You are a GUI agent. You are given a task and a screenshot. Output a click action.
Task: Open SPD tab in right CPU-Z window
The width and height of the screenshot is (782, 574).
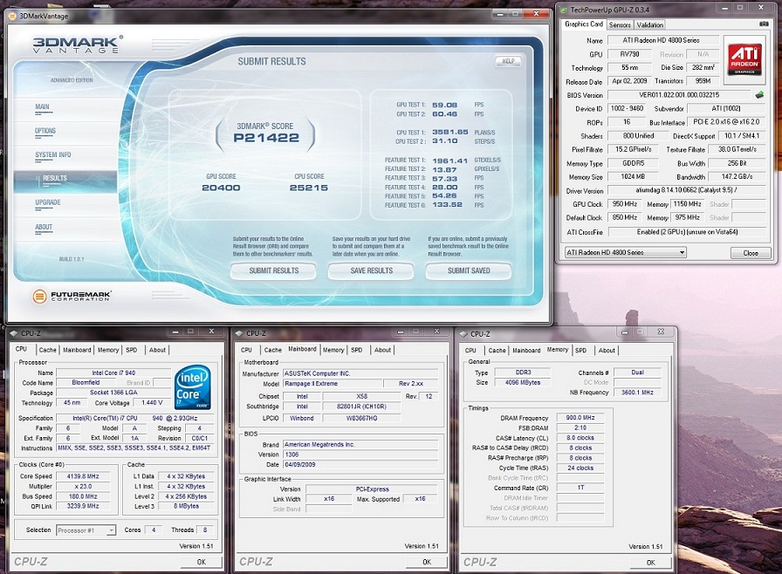(x=581, y=351)
